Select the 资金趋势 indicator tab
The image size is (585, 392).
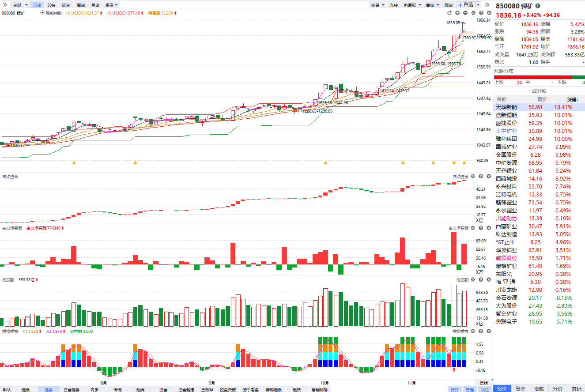71,389
